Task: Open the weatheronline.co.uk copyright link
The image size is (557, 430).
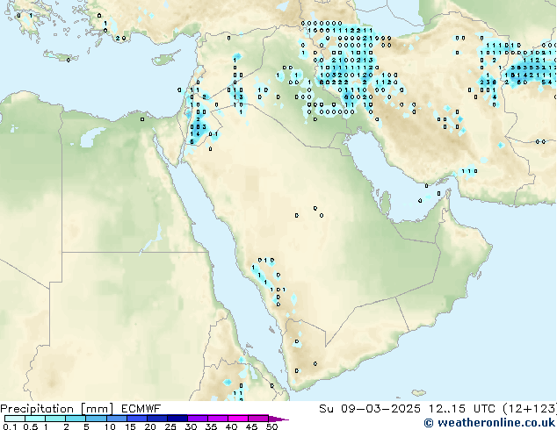Action: 489,423
